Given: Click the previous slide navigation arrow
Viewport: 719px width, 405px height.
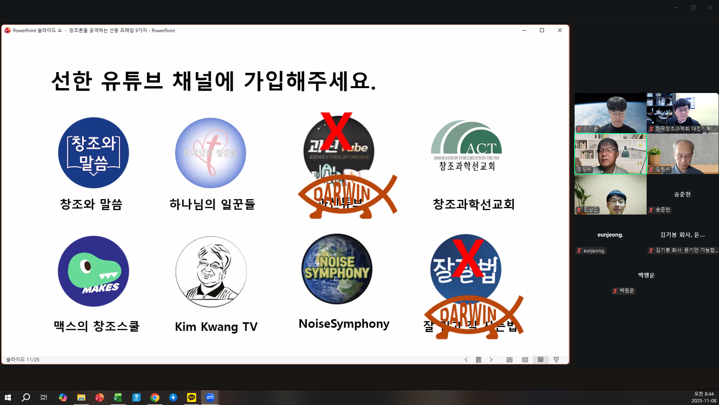Looking at the screenshot, I should [466, 360].
